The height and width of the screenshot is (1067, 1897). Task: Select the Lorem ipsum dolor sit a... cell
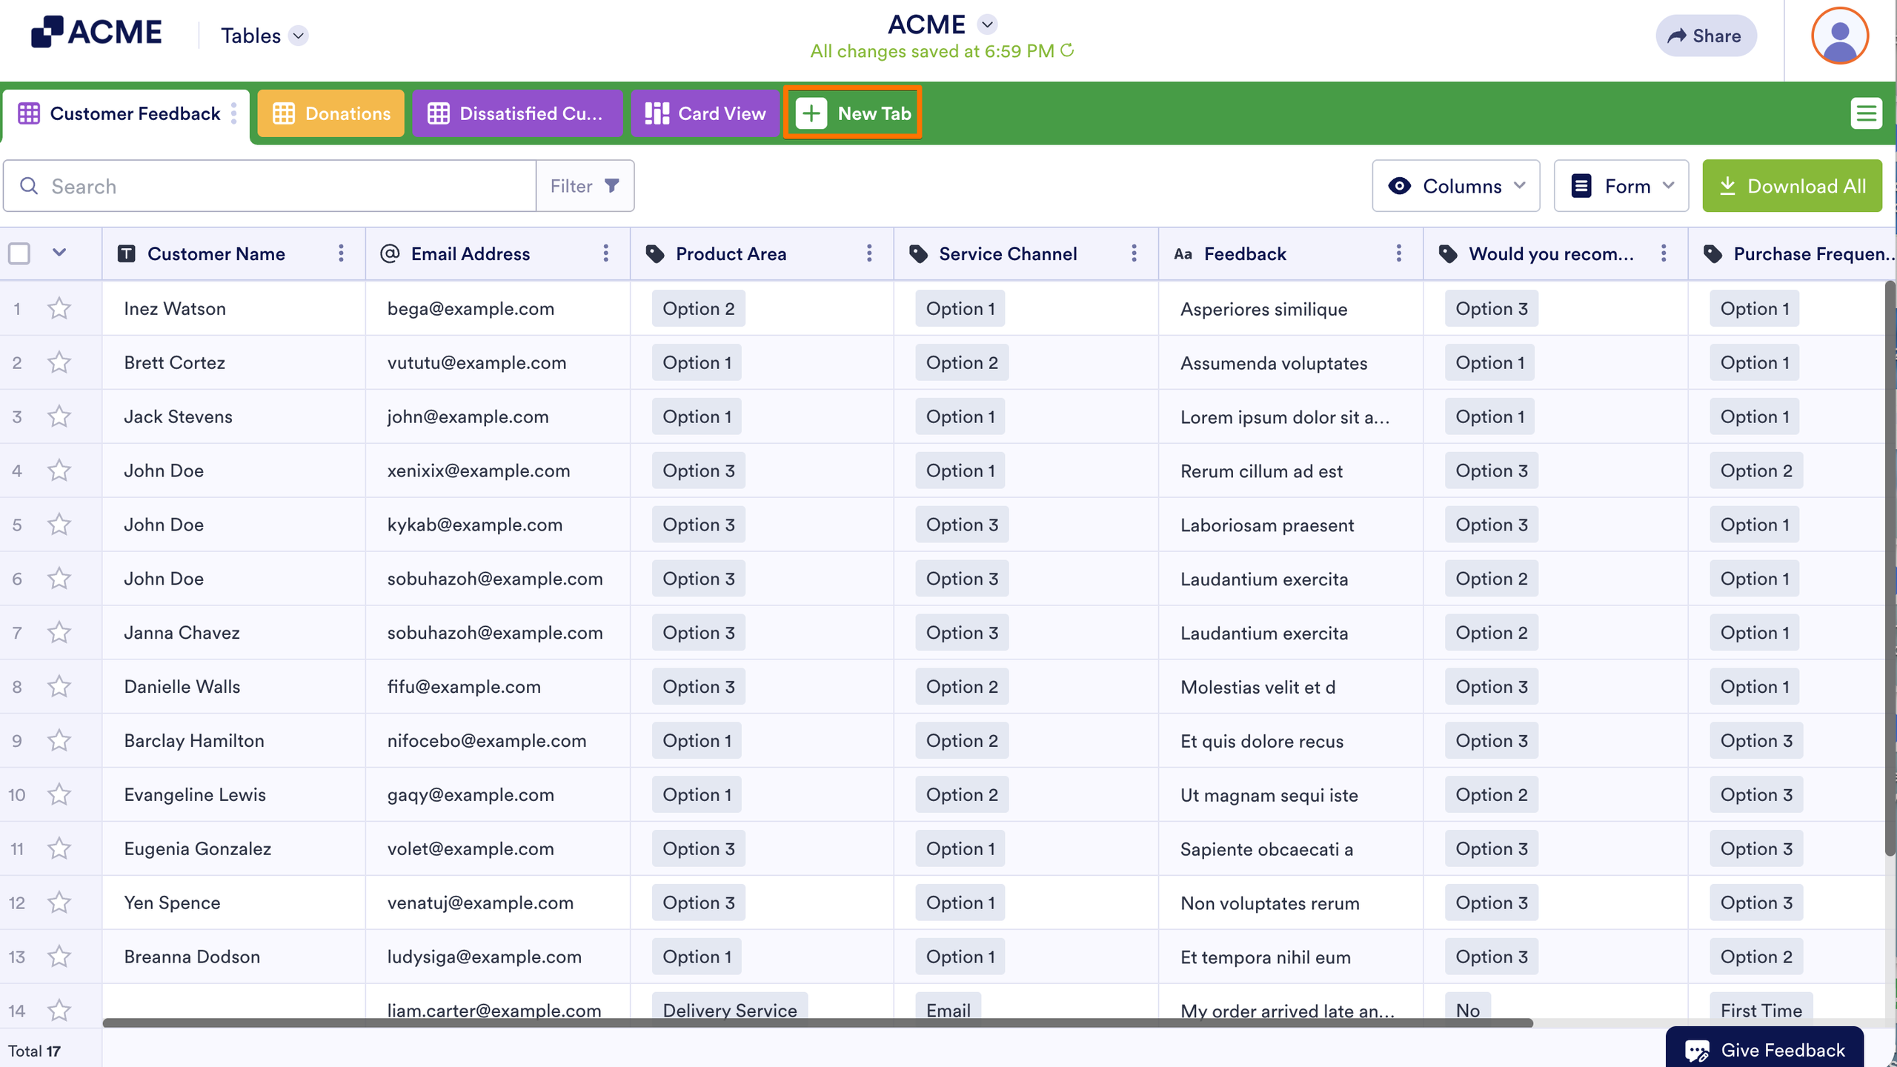[1291, 416]
